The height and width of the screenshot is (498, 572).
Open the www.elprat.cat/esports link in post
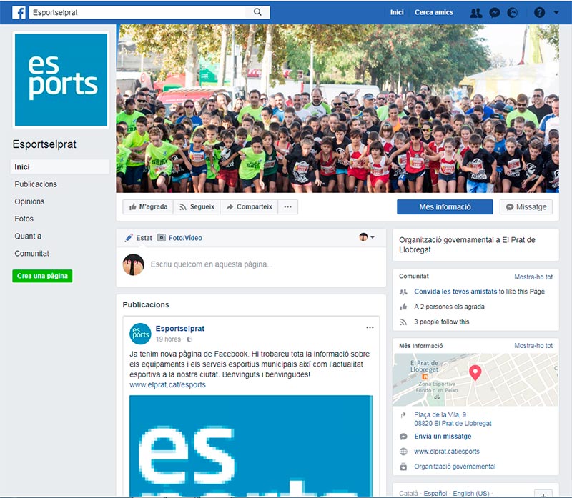[x=167, y=384]
